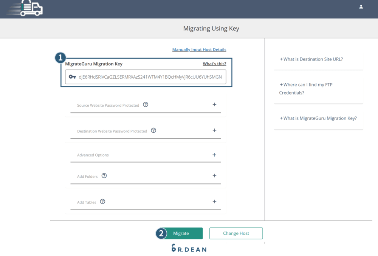Expand the Add Folders section

click(214, 175)
